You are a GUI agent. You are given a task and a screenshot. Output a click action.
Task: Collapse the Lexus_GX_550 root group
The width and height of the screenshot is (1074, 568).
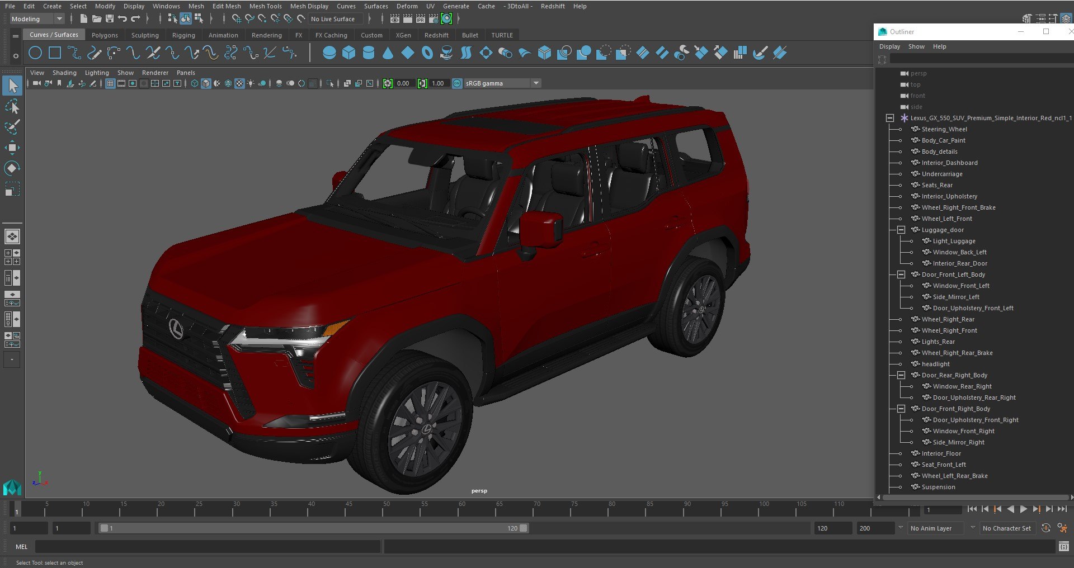tap(890, 118)
